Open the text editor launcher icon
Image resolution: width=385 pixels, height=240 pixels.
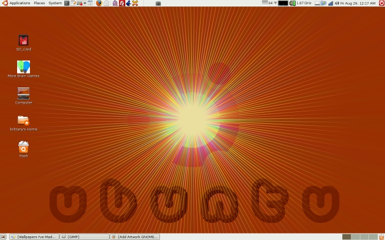tap(73, 3)
